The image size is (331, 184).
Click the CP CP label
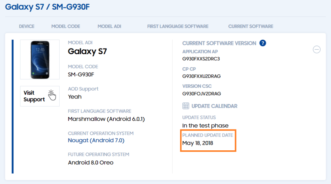click(x=189, y=69)
